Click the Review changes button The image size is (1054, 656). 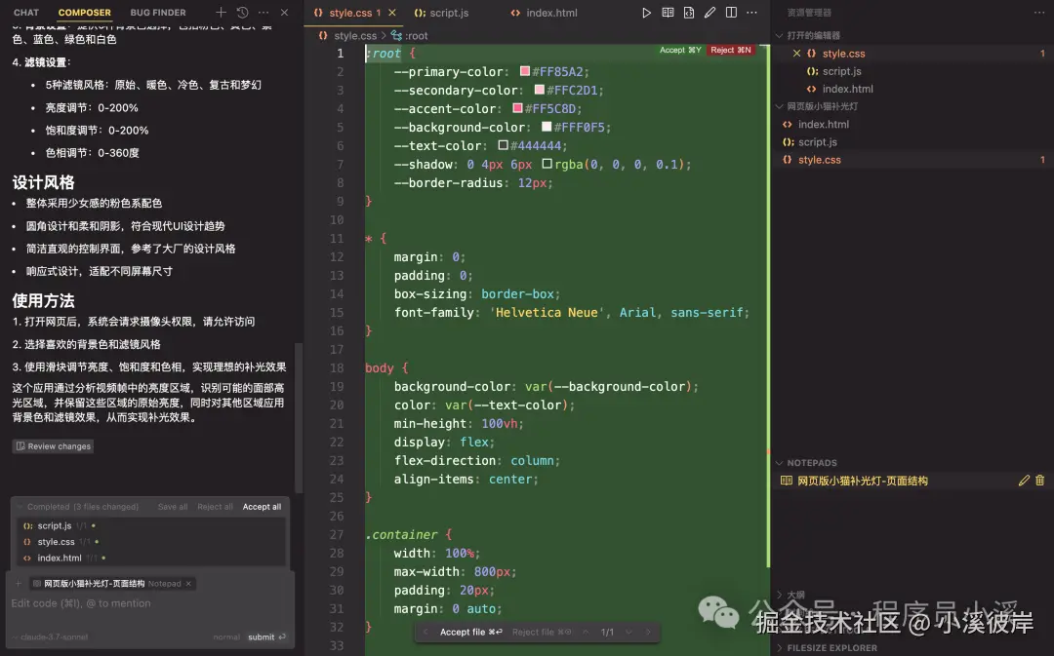[53, 446]
